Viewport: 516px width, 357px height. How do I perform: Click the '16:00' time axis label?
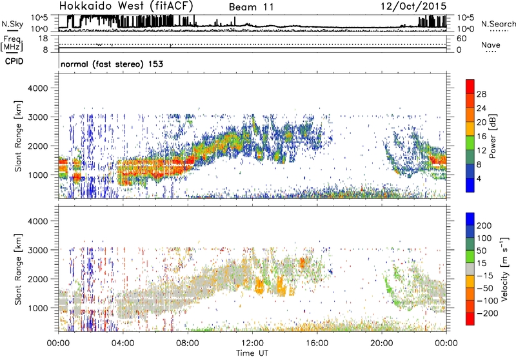pos(317,343)
